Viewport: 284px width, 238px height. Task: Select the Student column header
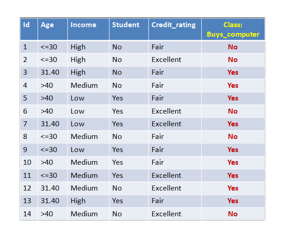click(x=129, y=29)
